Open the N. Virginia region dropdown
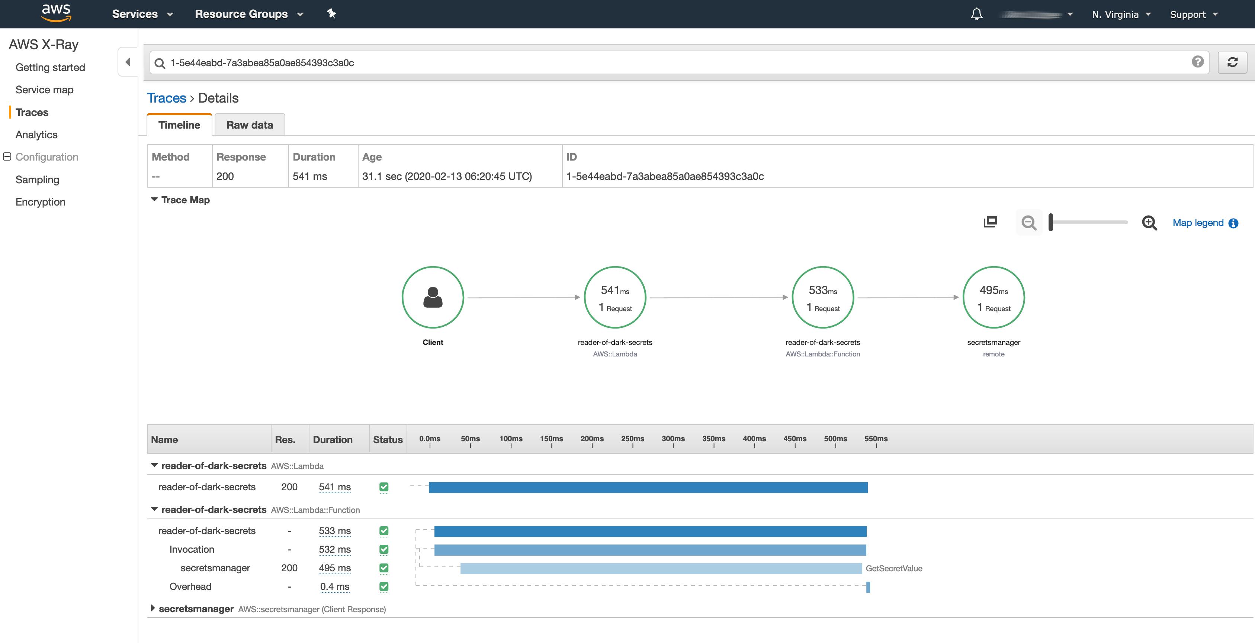The width and height of the screenshot is (1255, 643). pyautogui.click(x=1121, y=14)
